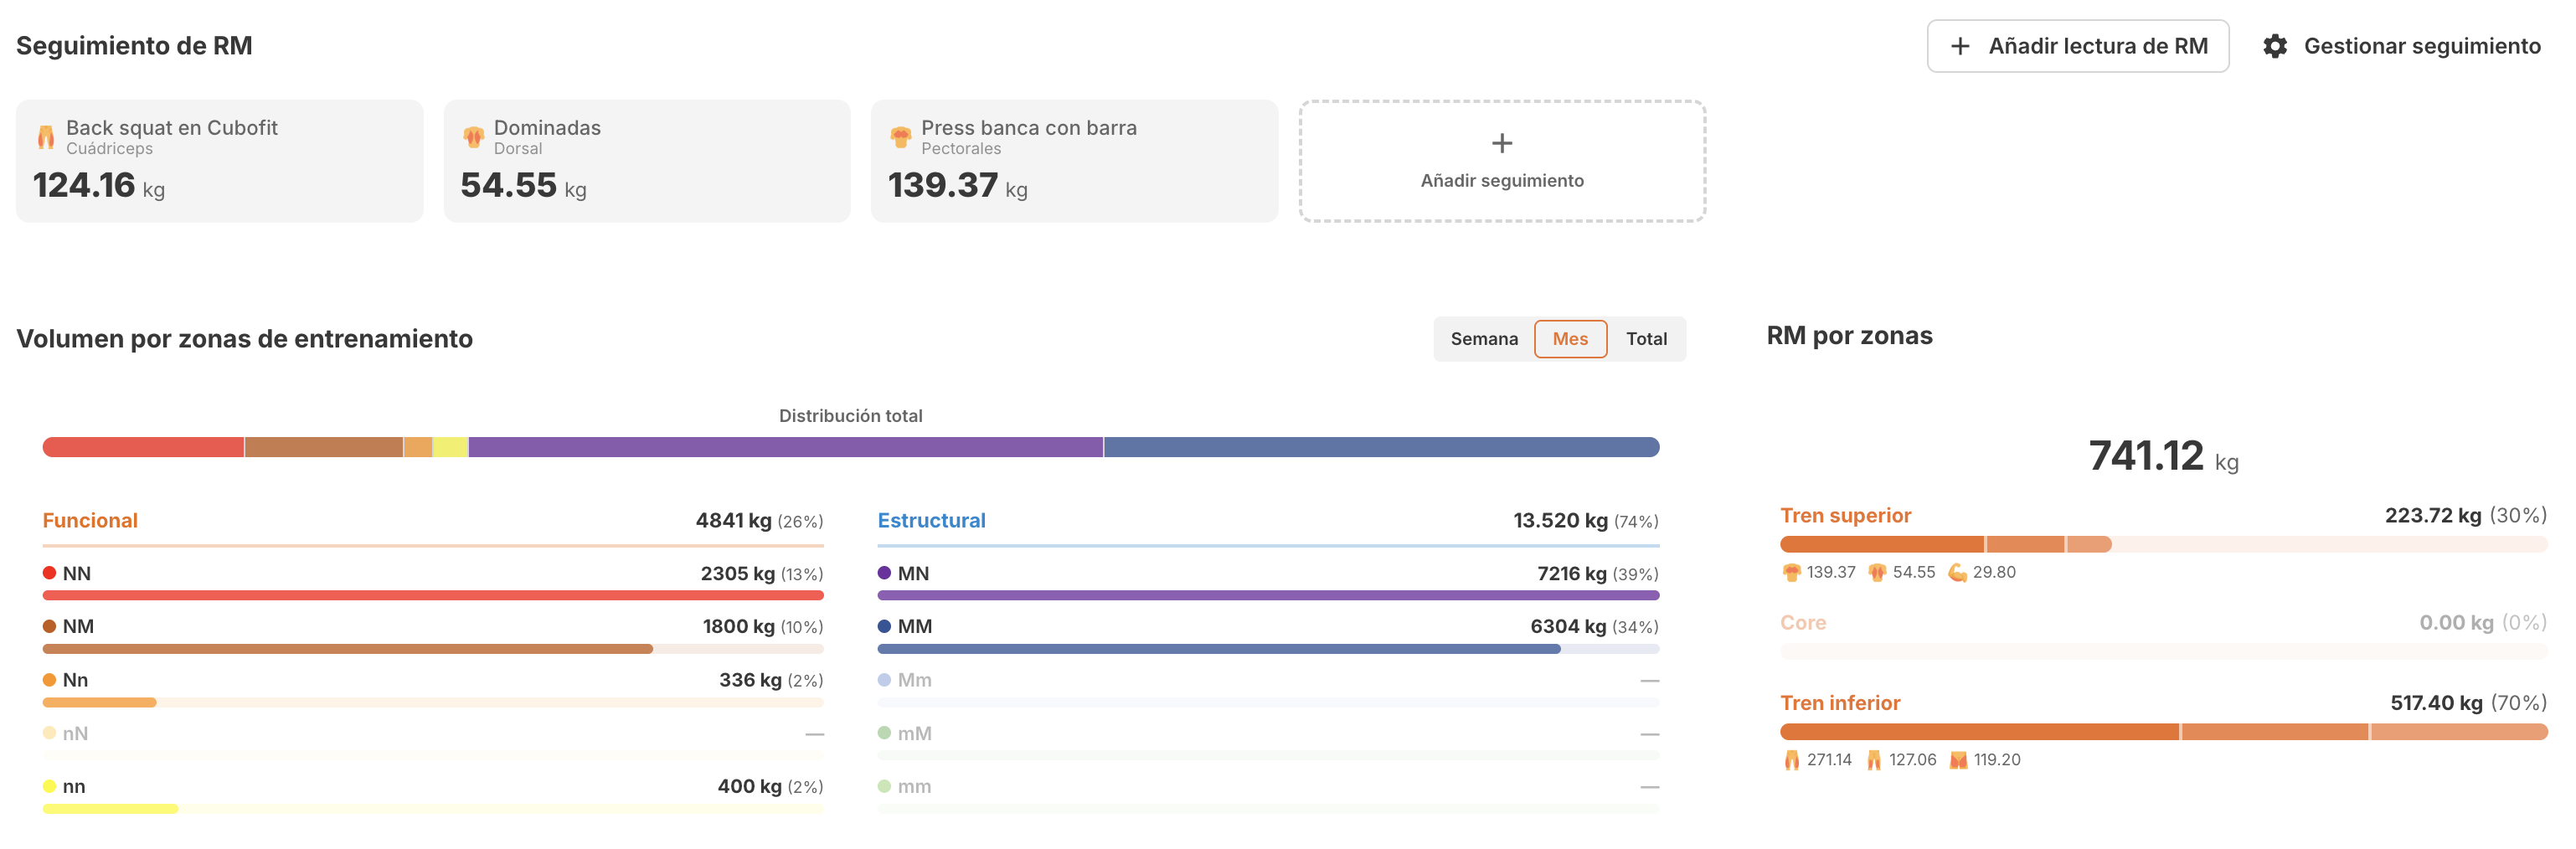The image size is (2576, 849).
Task: Open the Dominadas tracking card
Action: [x=646, y=161]
